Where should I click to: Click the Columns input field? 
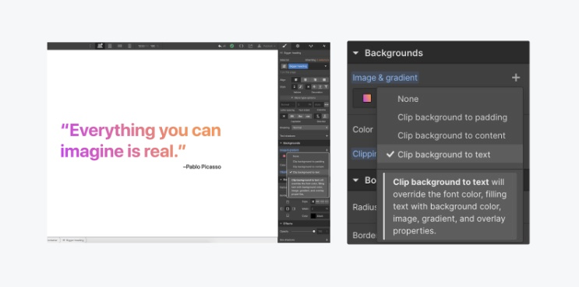tap(319, 104)
